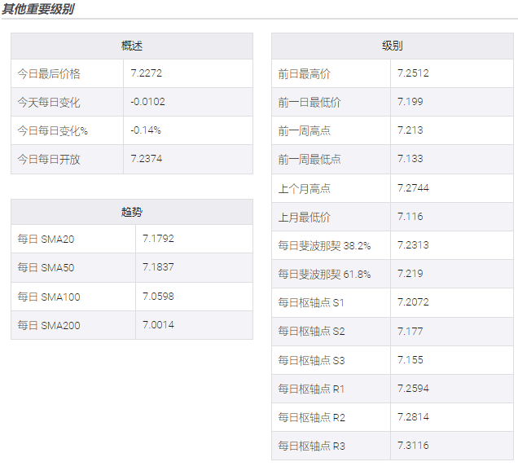This screenshot has width=518, height=475.
Task: Click the 每日 SMA100 value 7.0598
Action: (x=158, y=297)
